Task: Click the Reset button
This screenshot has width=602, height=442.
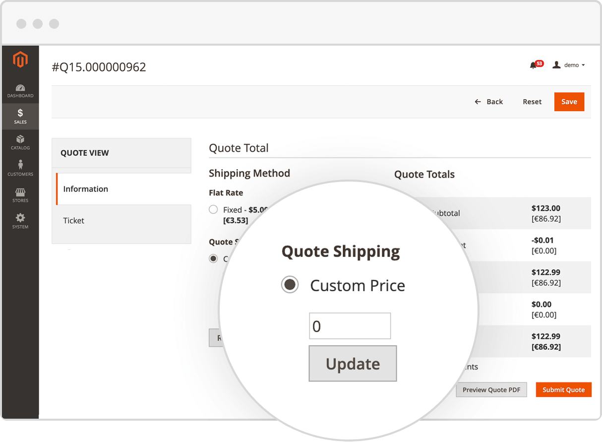Action: (532, 102)
